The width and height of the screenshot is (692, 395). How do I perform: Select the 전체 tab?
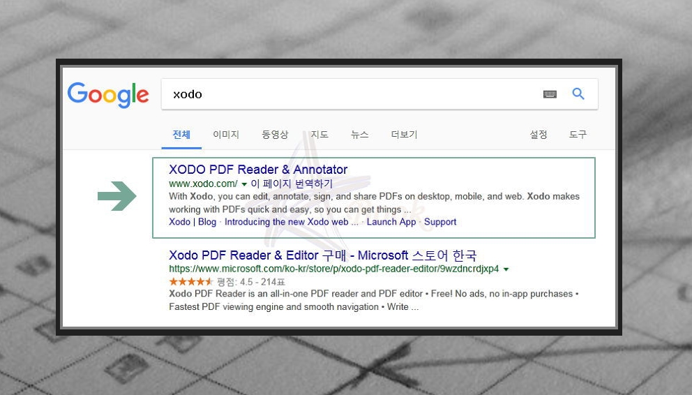tap(181, 135)
